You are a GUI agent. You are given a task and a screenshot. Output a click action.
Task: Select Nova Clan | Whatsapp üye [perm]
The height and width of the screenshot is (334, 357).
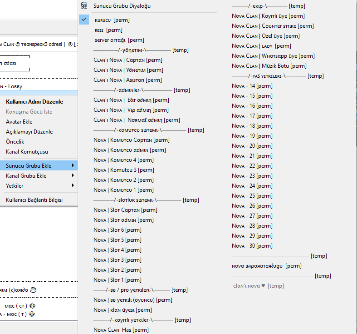coord(273,56)
